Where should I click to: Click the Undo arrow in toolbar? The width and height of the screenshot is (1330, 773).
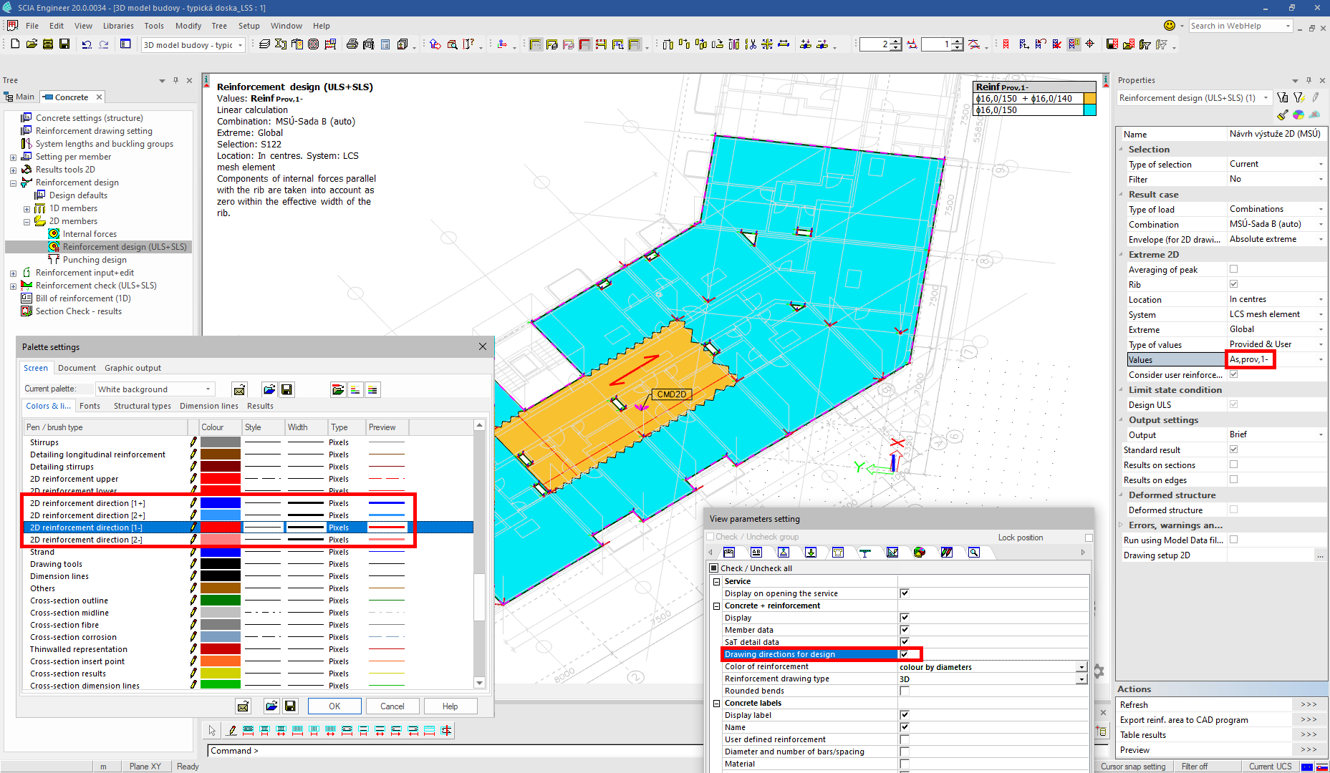click(x=87, y=44)
